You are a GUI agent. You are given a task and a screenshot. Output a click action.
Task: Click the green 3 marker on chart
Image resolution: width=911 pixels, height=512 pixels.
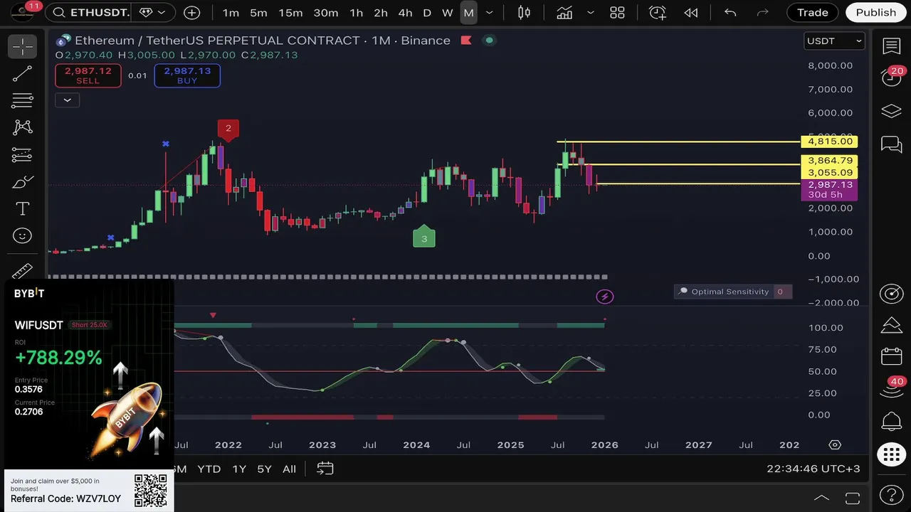(x=424, y=238)
